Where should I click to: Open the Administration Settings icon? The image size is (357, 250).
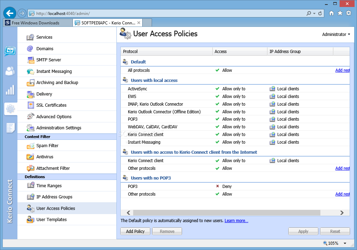(30, 128)
